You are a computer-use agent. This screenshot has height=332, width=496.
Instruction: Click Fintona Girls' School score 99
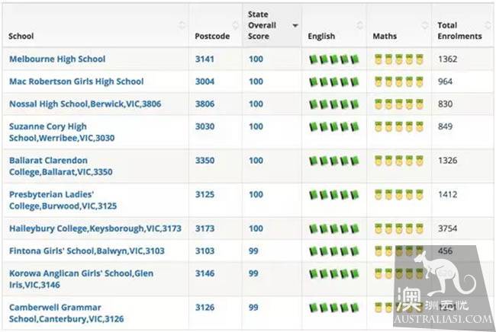pos(253,251)
